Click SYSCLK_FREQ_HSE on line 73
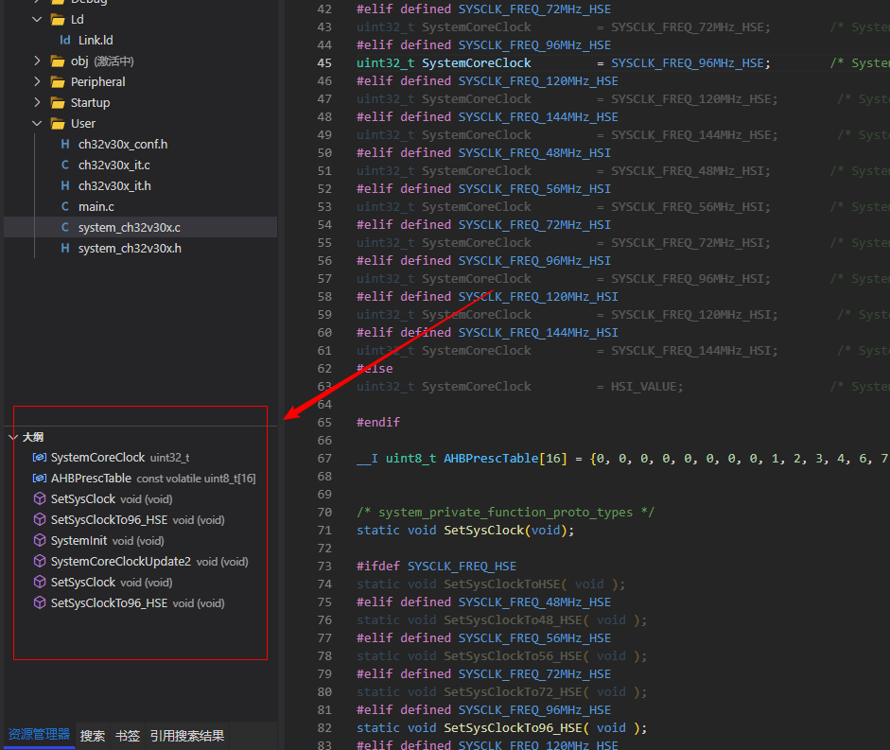Viewport: 890px width, 750px height. click(462, 567)
